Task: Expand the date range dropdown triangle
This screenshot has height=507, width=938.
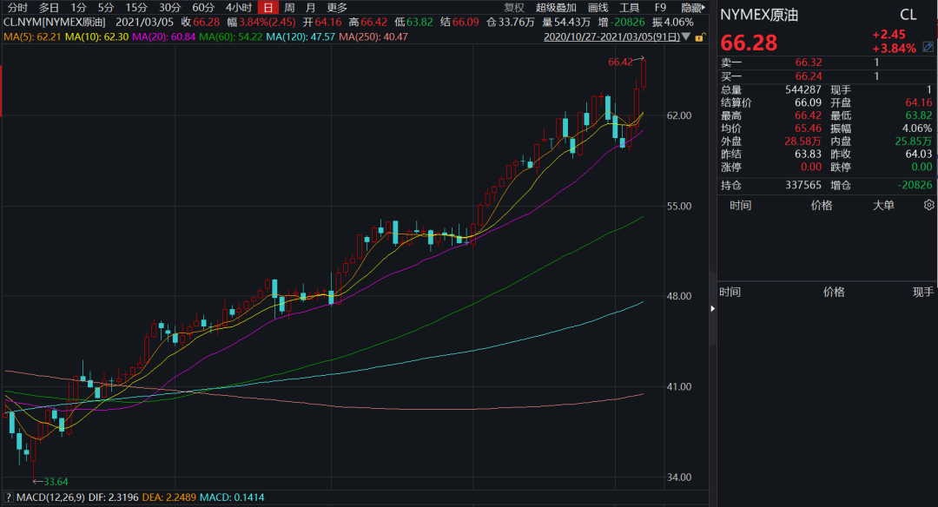Action: click(x=688, y=37)
